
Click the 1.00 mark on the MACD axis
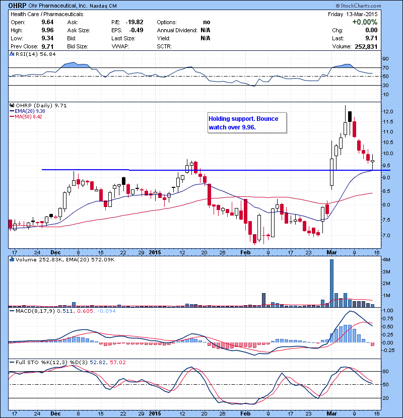[x=388, y=311]
